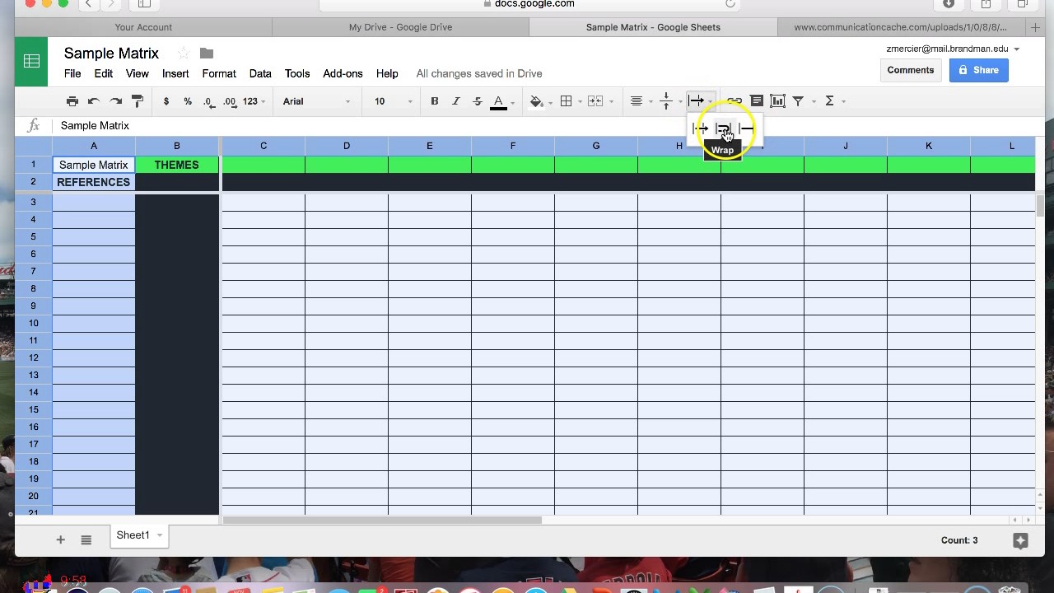Select the Overflow text wrapping option
The height and width of the screenshot is (593, 1054).
click(x=700, y=128)
